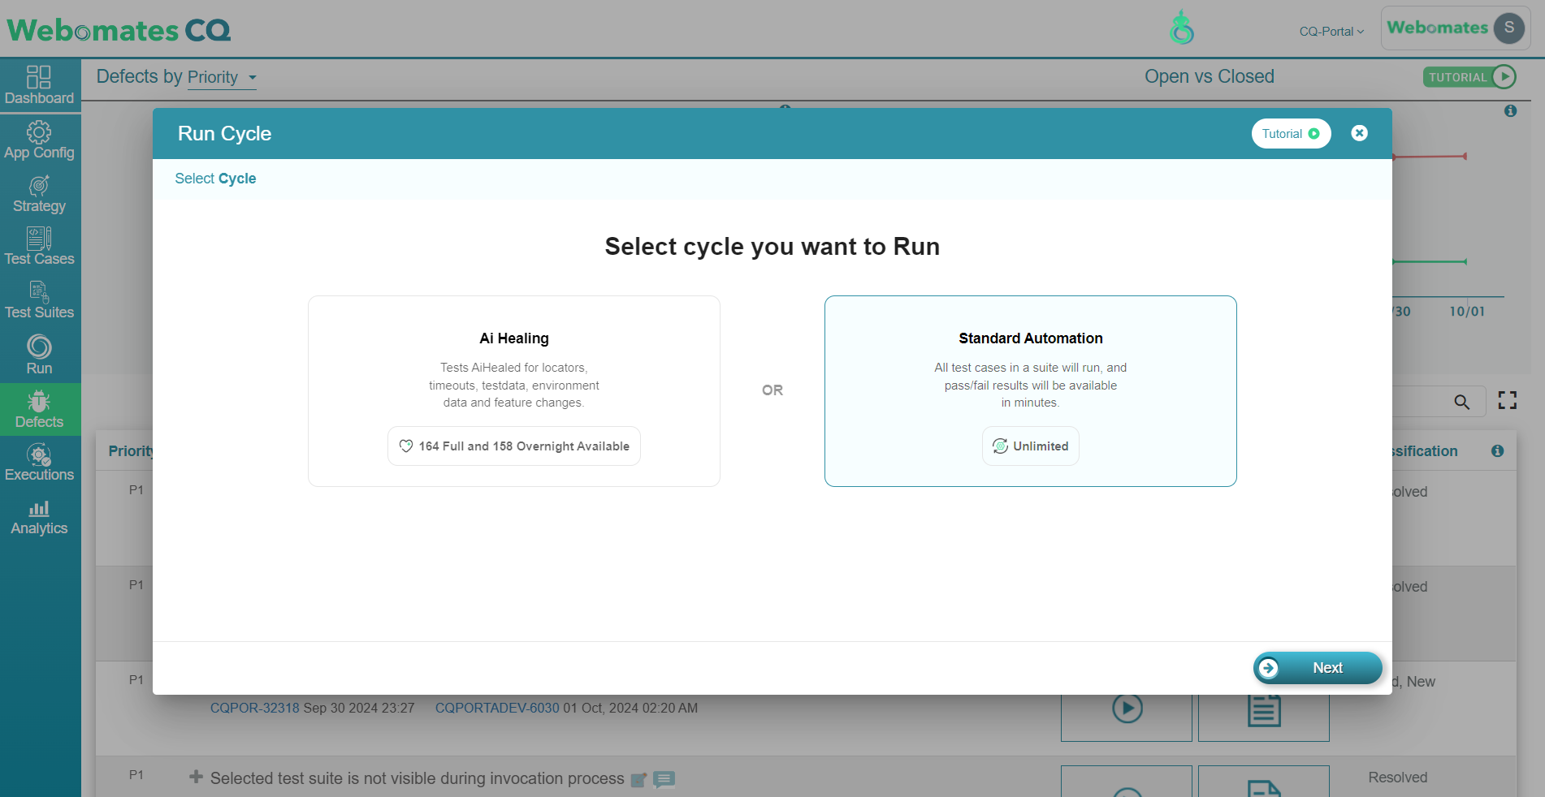Click info icon beside Classification column
1545x797 pixels.
click(1497, 450)
